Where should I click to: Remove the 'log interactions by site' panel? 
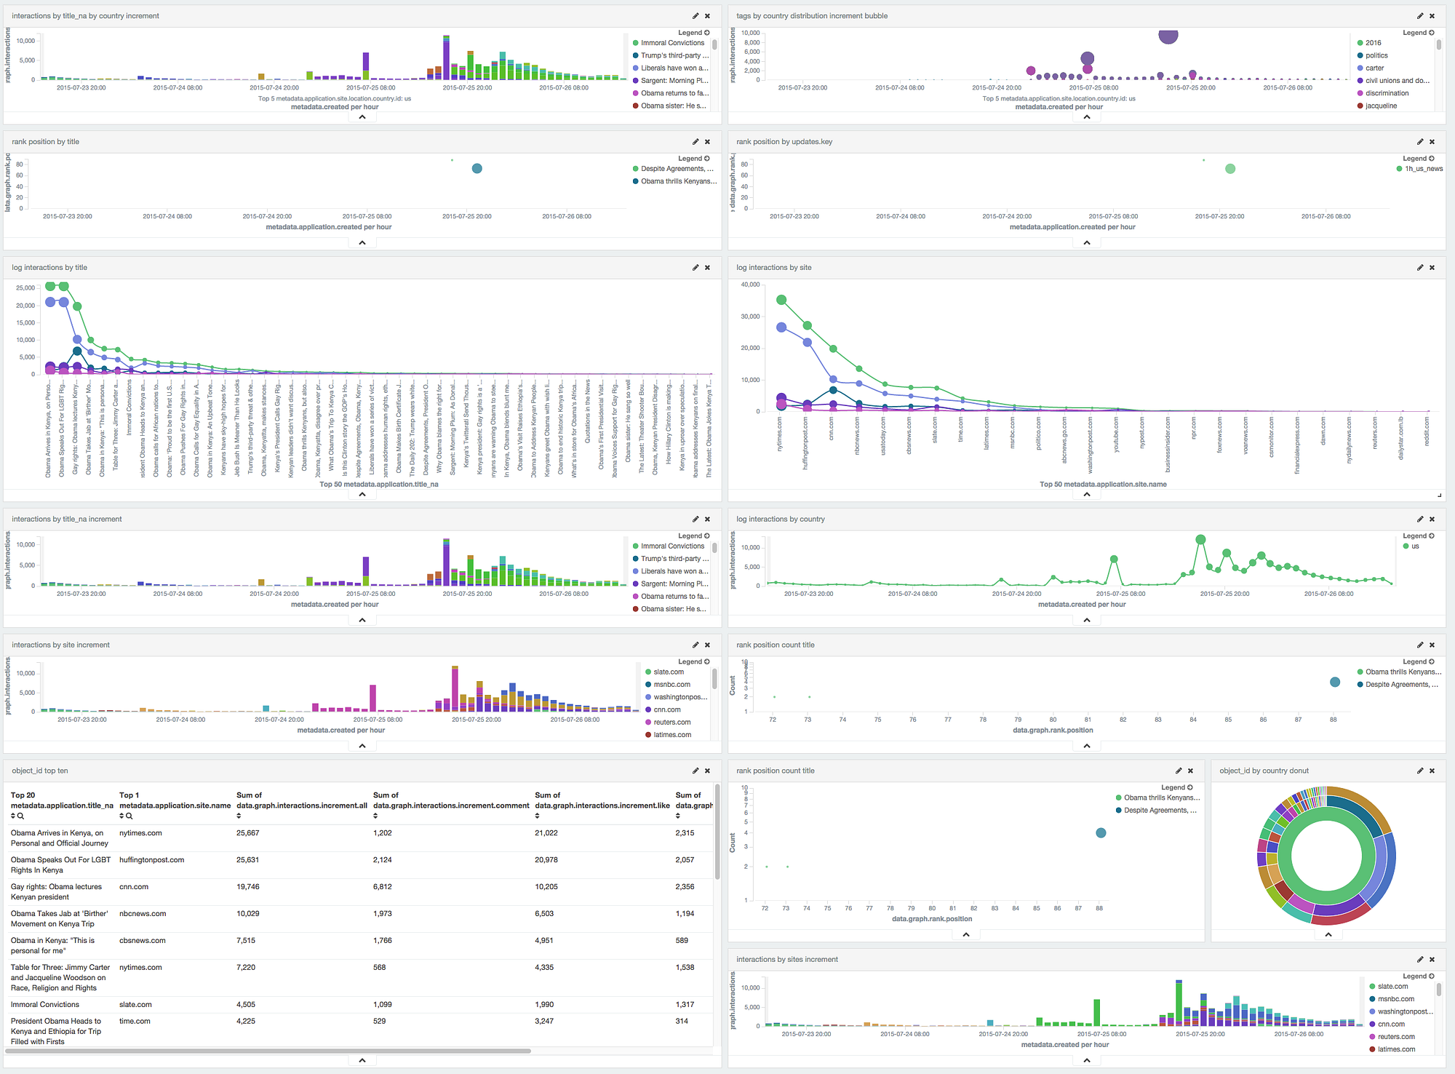coord(1432,268)
